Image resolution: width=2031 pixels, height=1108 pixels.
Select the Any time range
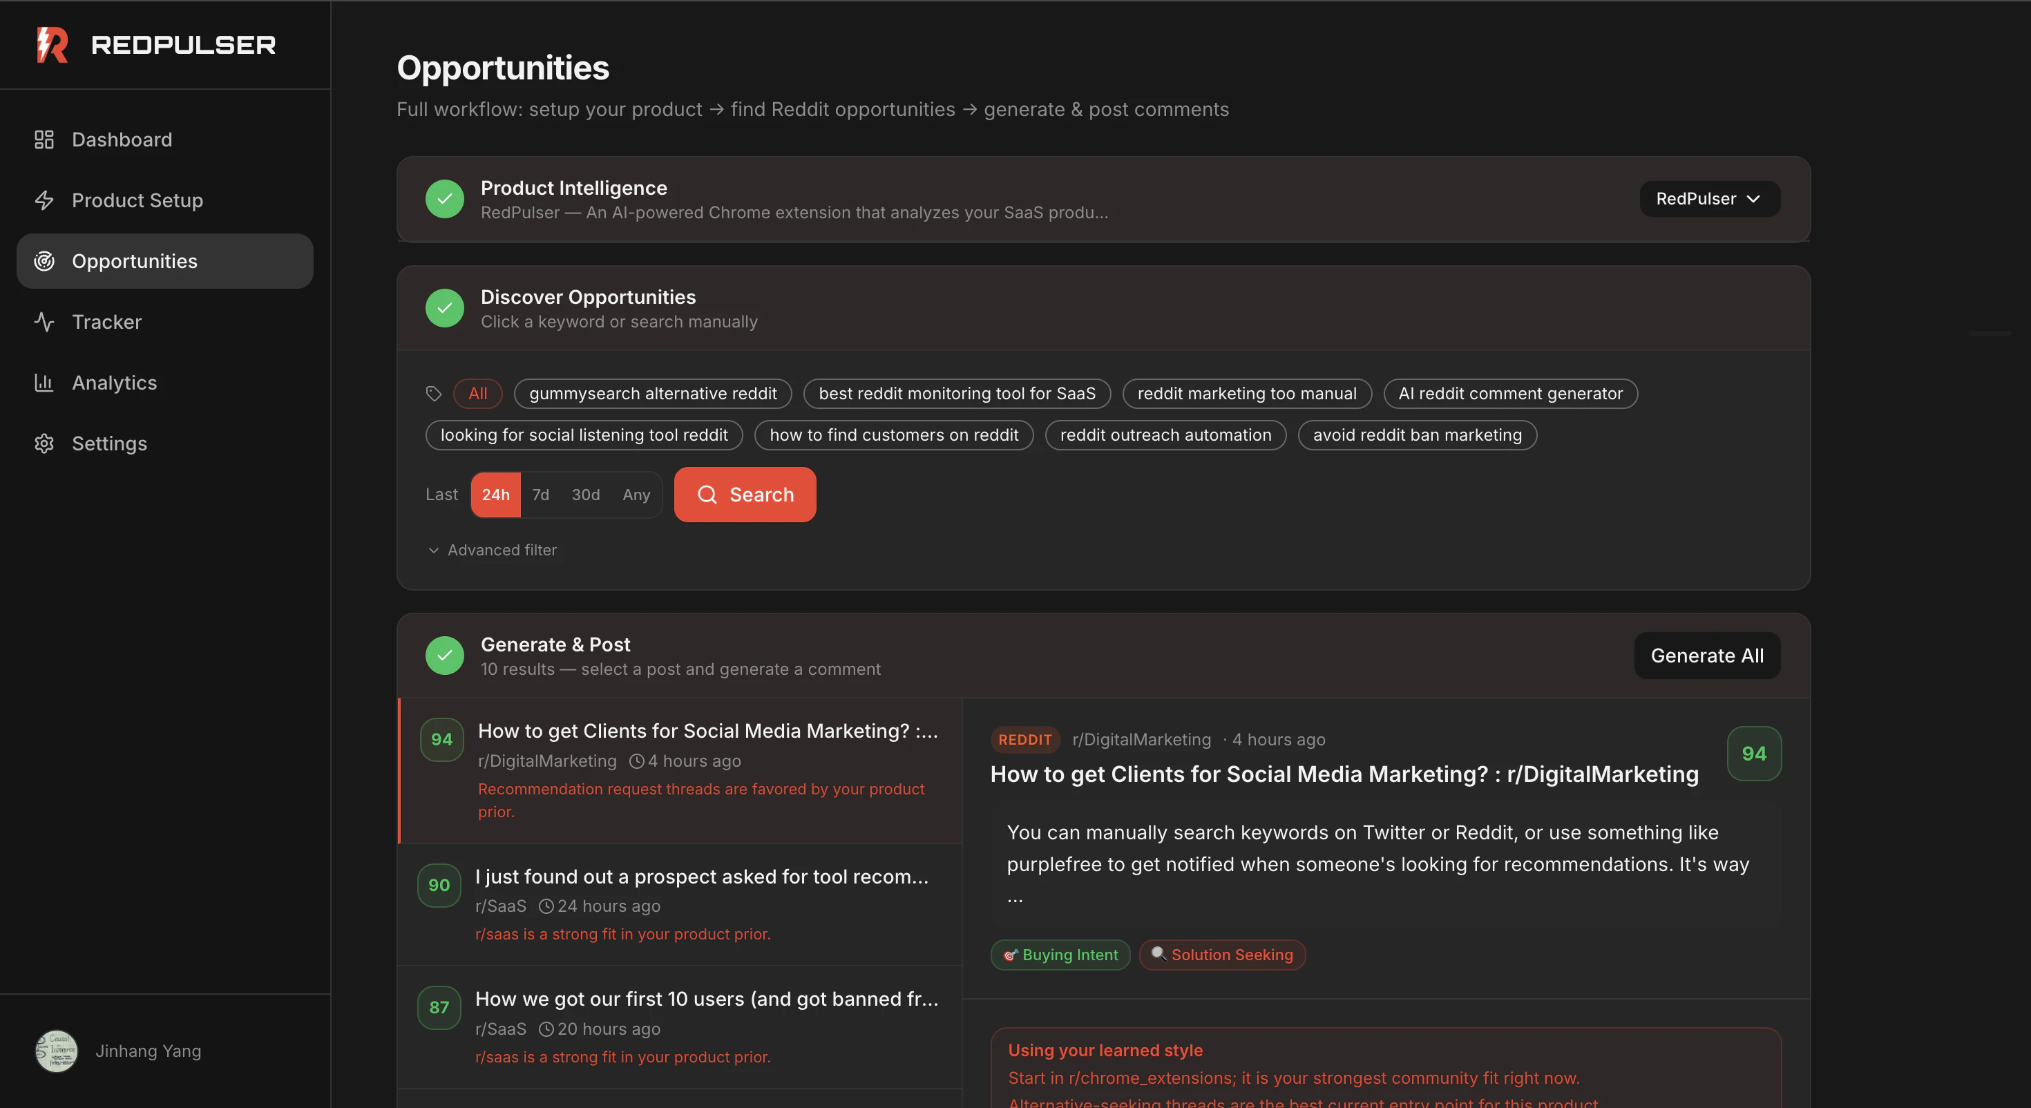(x=636, y=495)
